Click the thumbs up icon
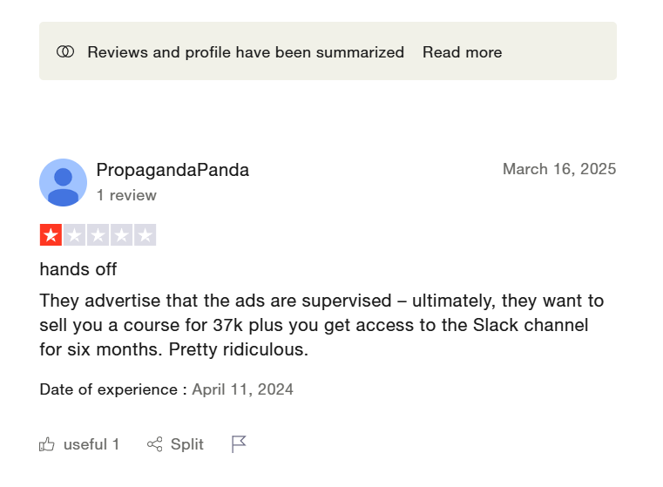 pyautogui.click(x=47, y=445)
